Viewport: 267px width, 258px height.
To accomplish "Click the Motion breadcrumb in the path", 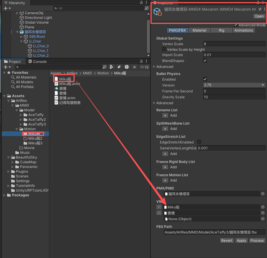I will [x=103, y=73].
